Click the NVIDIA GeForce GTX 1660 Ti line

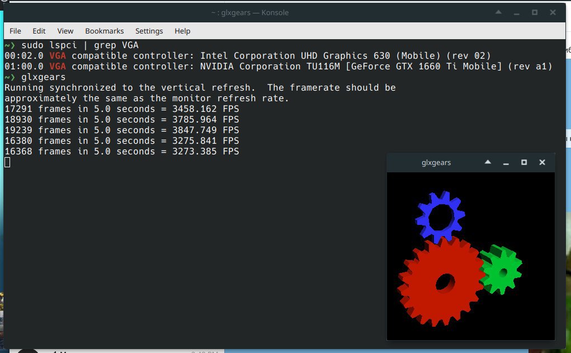[x=278, y=67]
